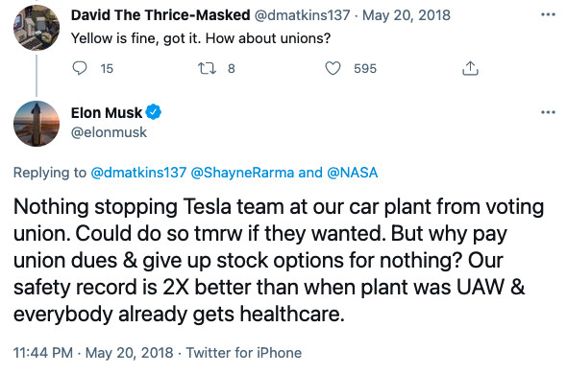The height and width of the screenshot is (374, 567).
Task: Open the May 20, 2018 date on David's tweet
Action: (x=407, y=15)
